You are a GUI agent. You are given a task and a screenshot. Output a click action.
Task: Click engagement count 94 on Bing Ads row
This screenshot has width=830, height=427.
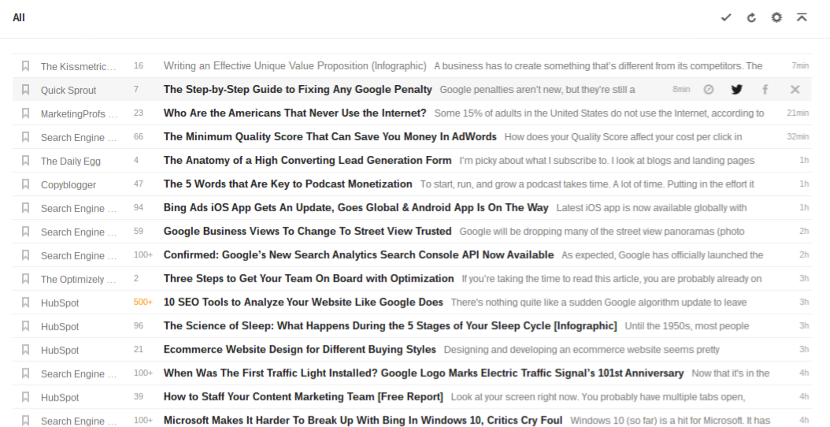pyautogui.click(x=138, y=208)
